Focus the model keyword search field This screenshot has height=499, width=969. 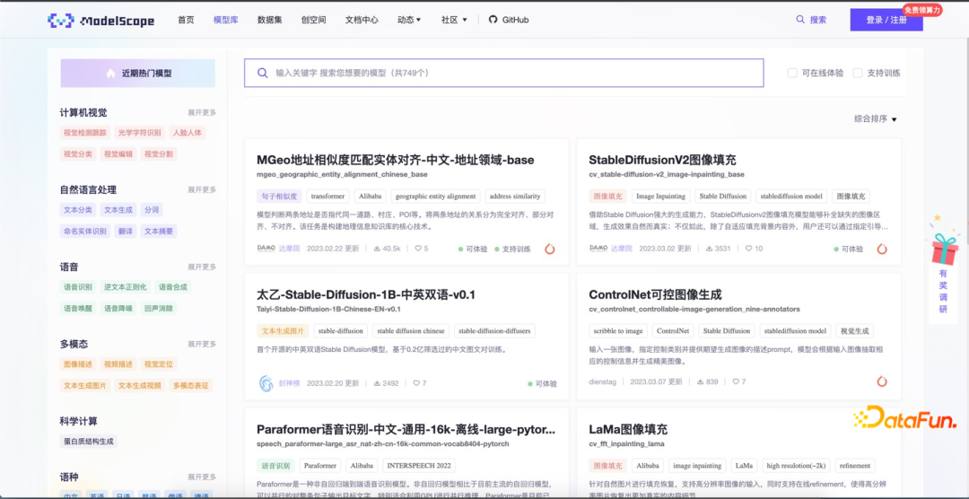pyautogui.click(x=503, y=73)
